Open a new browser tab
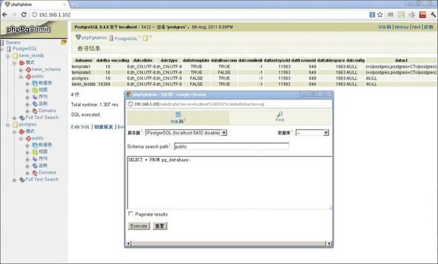This screenshot has width=438, height=264. [74, 5]
